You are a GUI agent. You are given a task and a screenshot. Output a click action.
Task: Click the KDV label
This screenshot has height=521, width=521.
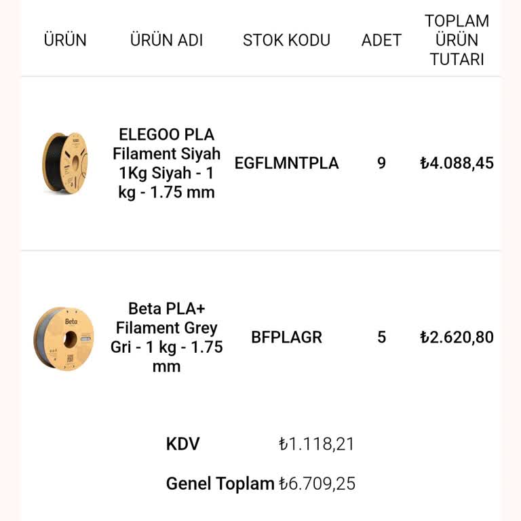[x=183, y=444]
